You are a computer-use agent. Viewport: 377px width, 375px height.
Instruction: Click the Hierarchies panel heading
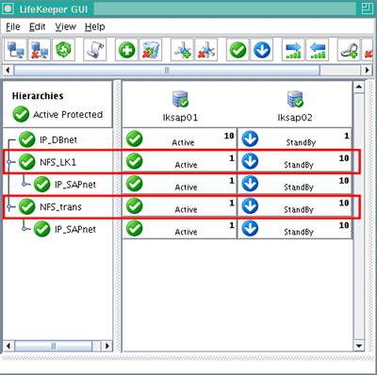click(38, 96)
